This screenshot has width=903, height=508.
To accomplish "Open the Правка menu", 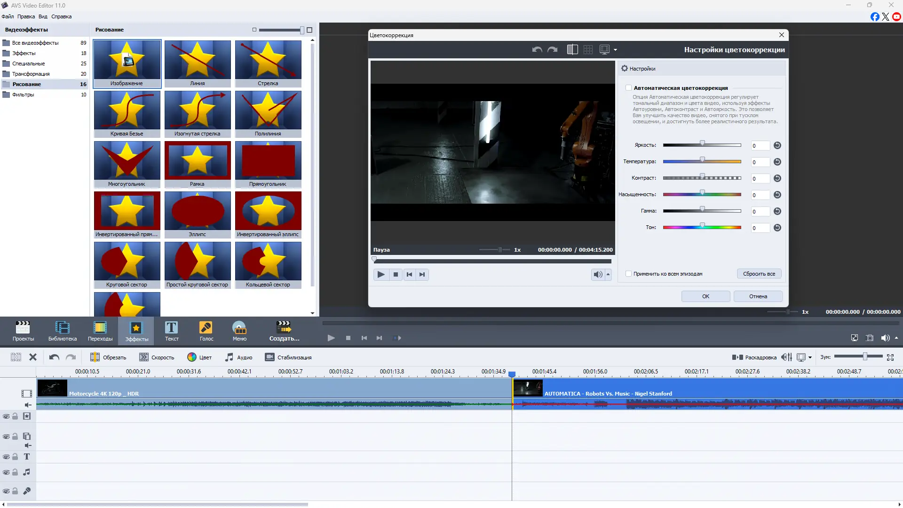I will coord(26,16).
